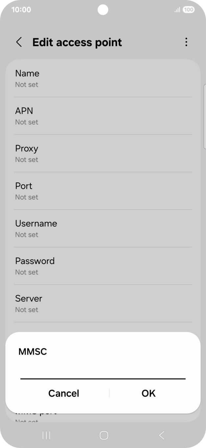This screenshot has height=448, width=206.
Task: Tap the Back button in navigation bar
Action: 161,435
